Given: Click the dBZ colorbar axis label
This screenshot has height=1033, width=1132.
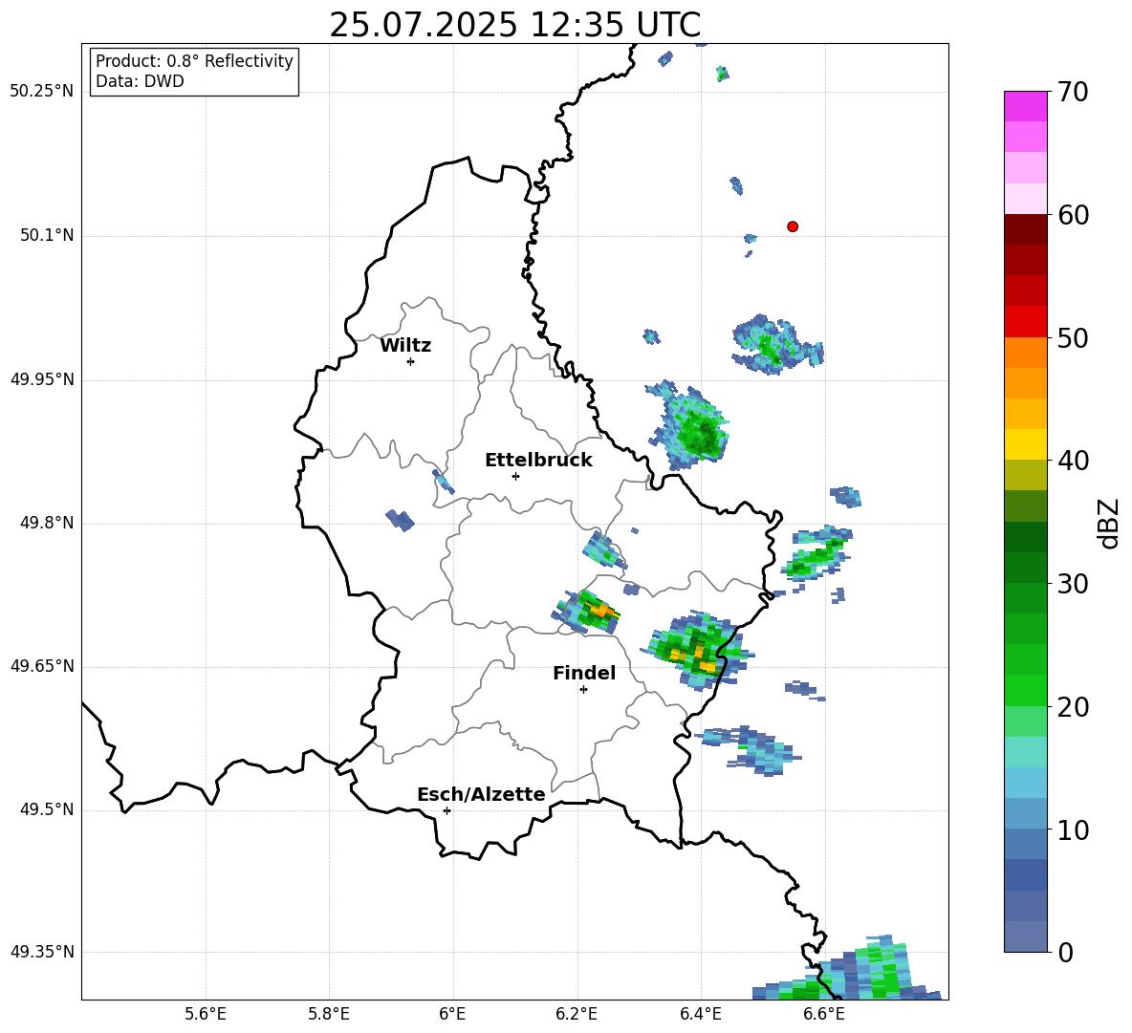Looking at the screenshot, I should point(1110,523).
